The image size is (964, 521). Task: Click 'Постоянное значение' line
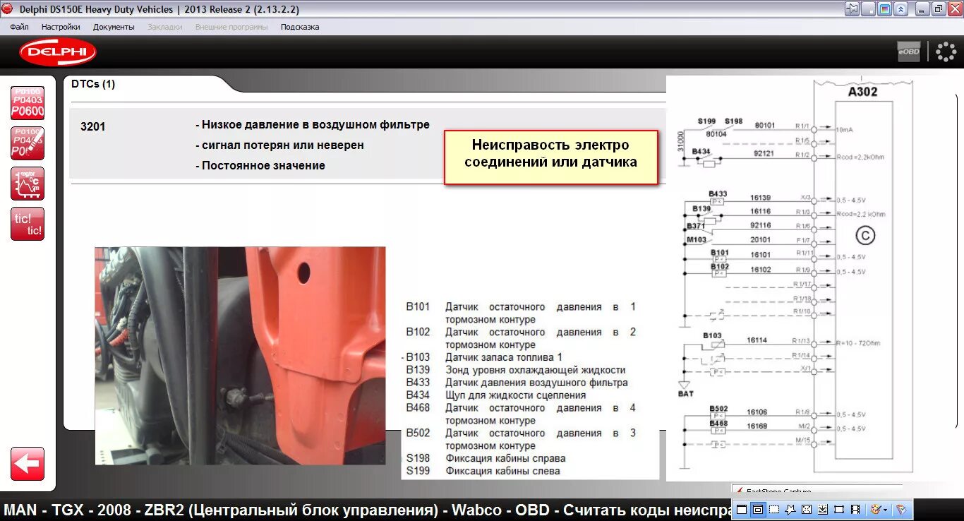click(263, 165)
